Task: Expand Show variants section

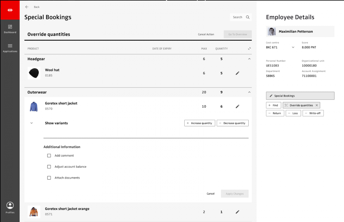Action: [x=31, y=123]
